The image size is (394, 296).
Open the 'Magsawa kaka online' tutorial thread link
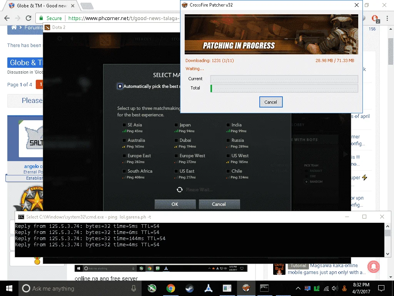pyautogui.click(x=327, y=269)
